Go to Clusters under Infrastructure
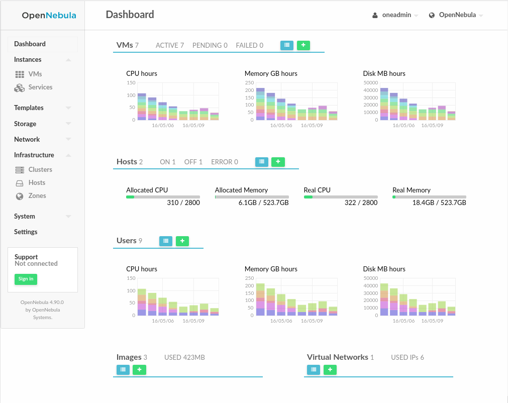508x403 pixels. coord(40,170)
